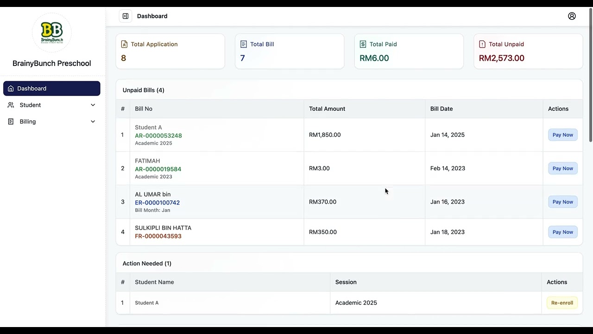
Task: Click the Dashboard home icon
Action: coord(11,89)
